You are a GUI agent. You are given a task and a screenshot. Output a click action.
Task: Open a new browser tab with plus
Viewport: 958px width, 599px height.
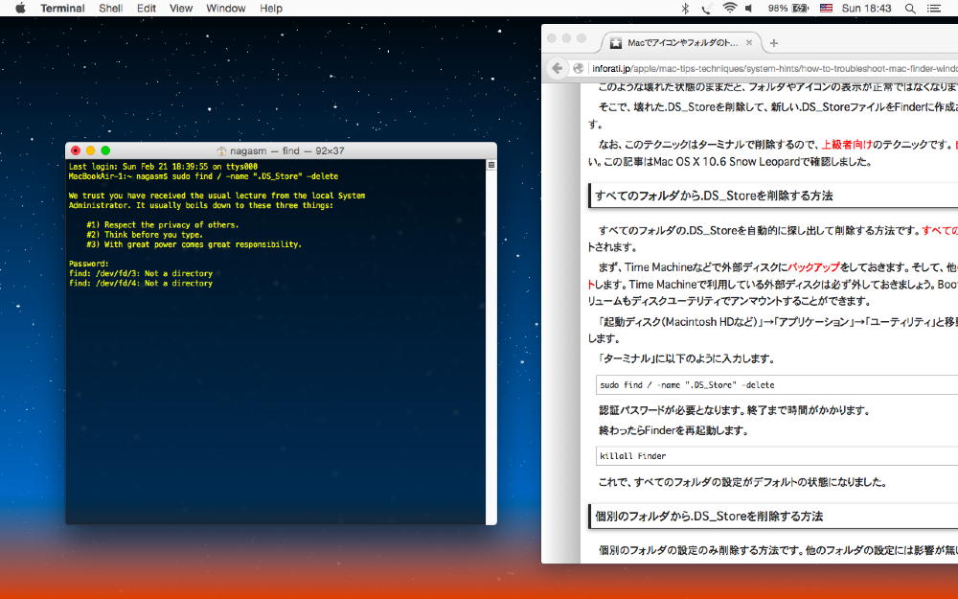pos(774,43)
